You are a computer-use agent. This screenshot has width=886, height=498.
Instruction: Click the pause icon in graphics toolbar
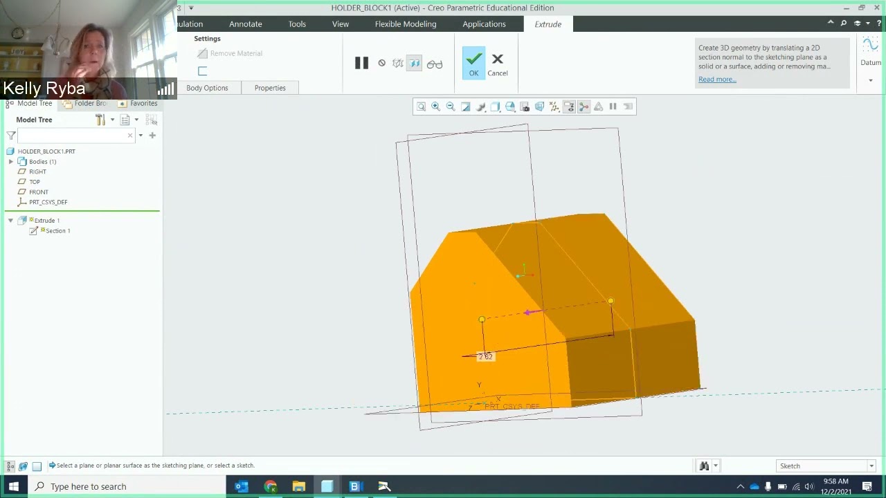pos(613,107)
